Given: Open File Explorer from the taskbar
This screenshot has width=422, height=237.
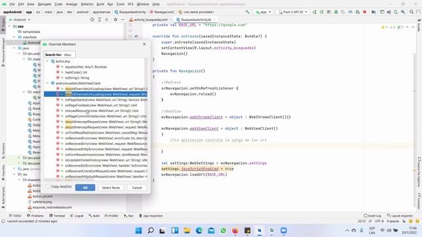Looking at the screenshot, I should [187, 230].
